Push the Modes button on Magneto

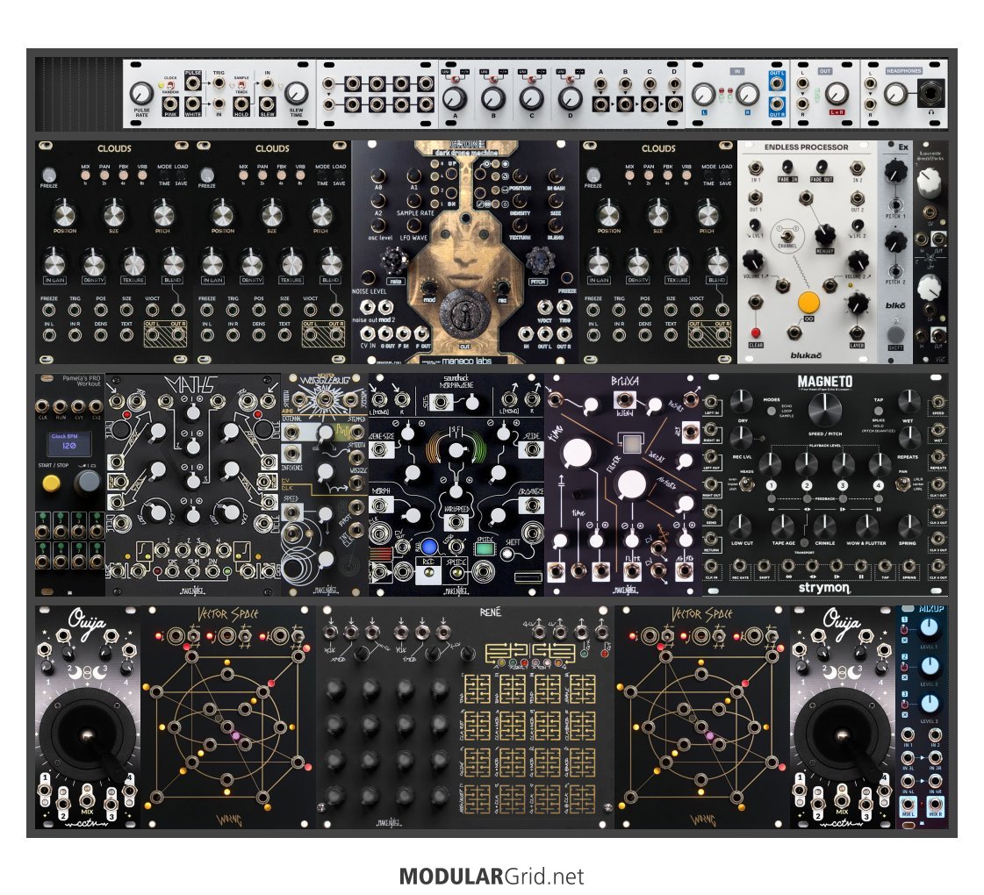coord(771,411)
